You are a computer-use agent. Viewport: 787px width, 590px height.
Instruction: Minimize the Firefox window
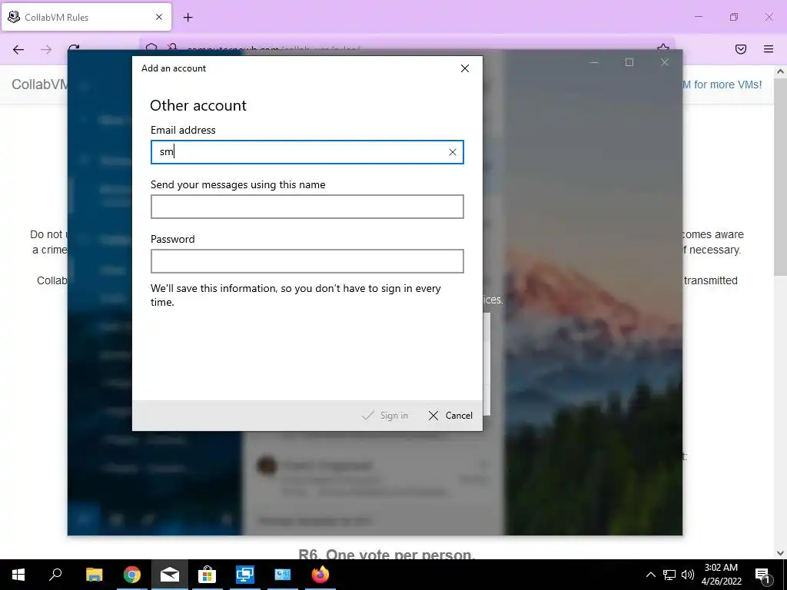(x=698, y=17)
